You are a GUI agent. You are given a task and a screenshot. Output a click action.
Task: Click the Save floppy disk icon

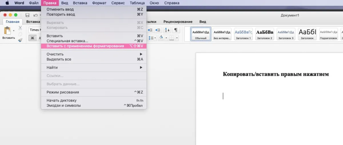(x=27, y=15)
